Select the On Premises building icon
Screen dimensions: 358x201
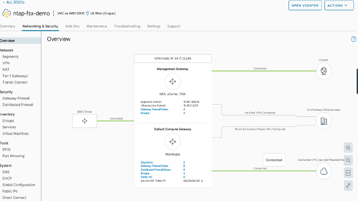point(324,121)
